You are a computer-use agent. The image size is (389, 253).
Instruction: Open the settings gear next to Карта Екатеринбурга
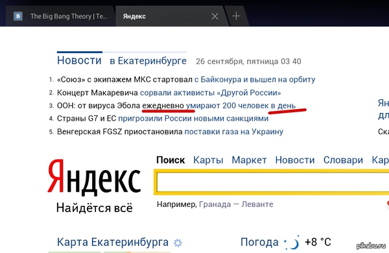point(178,243)
